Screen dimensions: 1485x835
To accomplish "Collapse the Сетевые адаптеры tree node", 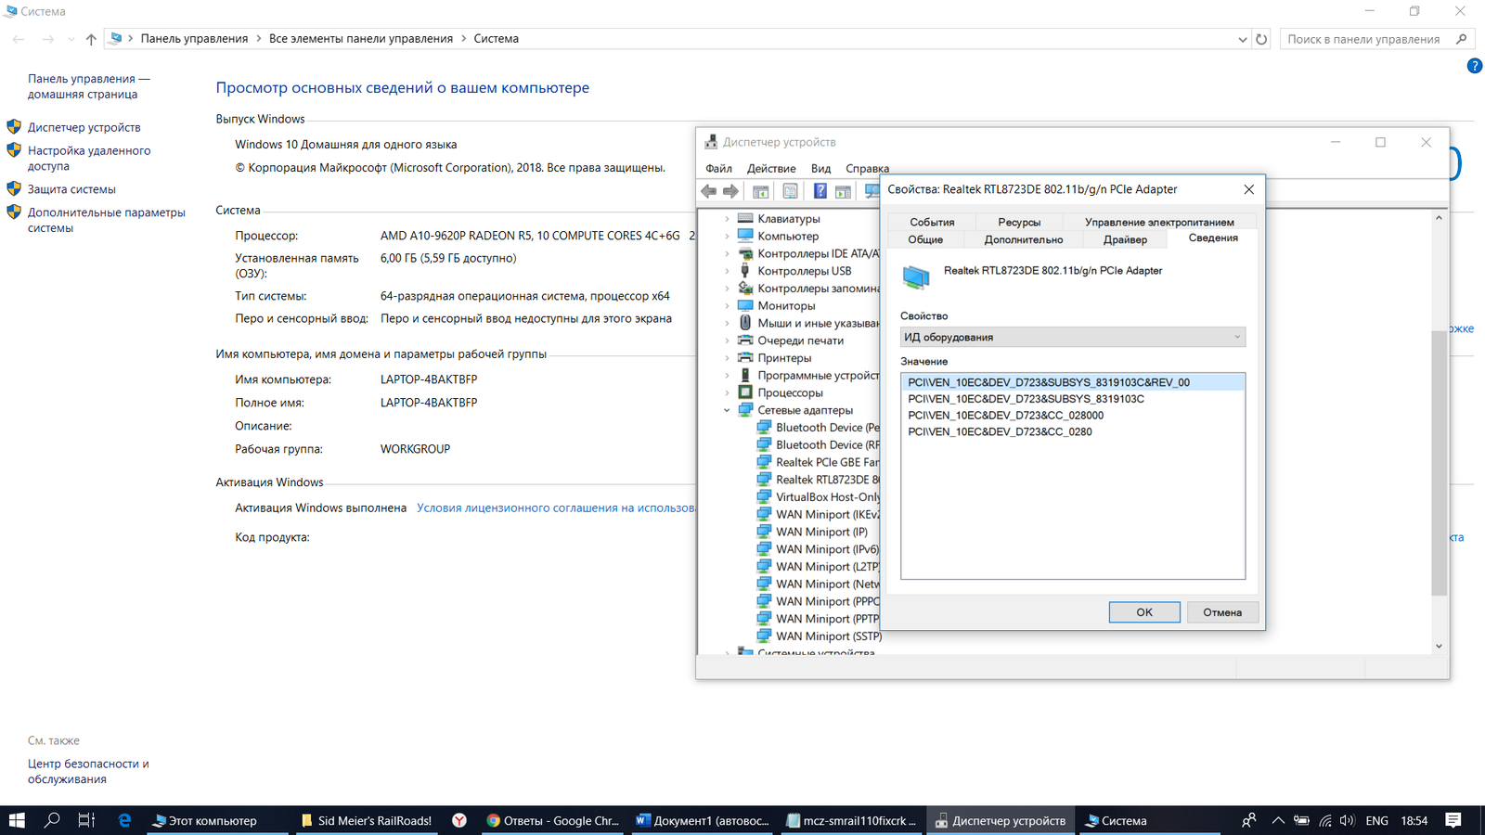I will click(x=727, y=410).
